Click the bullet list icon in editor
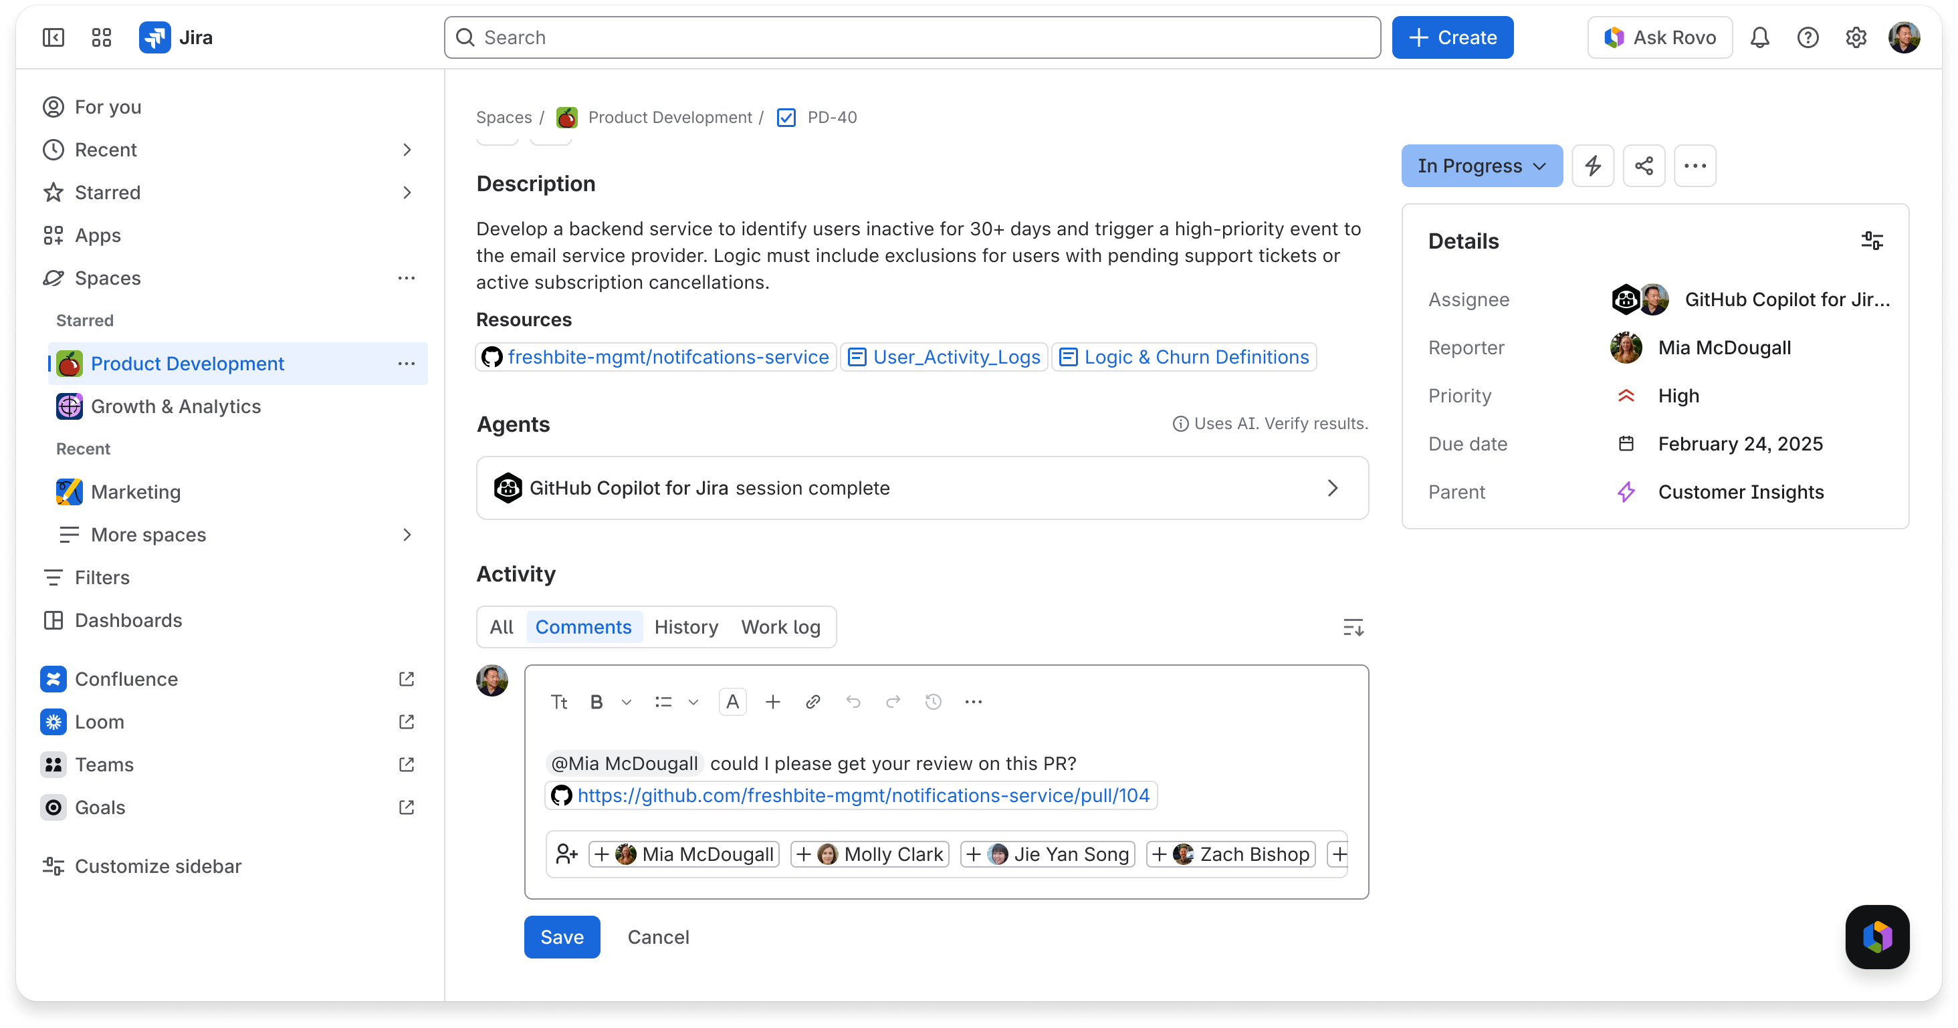Image resolution: width=1958 pixels, height=1028 pixels. click(x=663, y=702)
